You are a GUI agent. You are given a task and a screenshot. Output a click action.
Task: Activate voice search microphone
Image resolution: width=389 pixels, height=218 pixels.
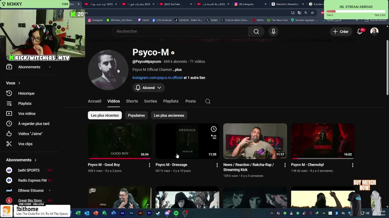(x=273, y=31)
